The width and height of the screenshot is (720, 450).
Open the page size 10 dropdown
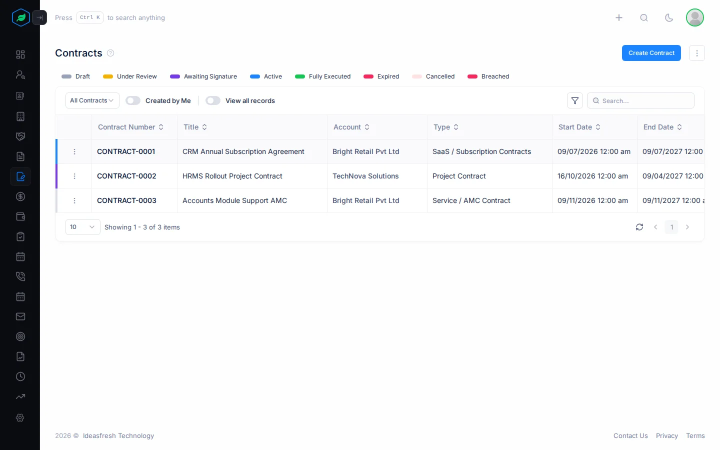click(x=83, y=227)
